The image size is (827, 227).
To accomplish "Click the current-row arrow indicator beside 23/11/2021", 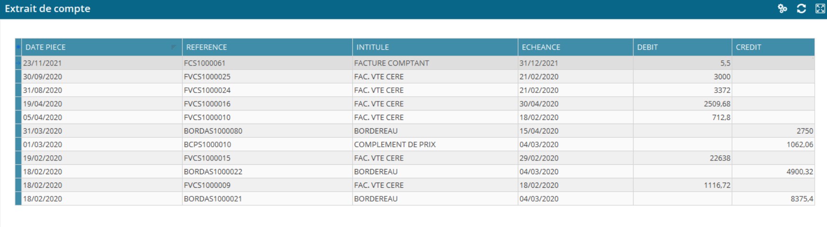I will coord(18,63).
